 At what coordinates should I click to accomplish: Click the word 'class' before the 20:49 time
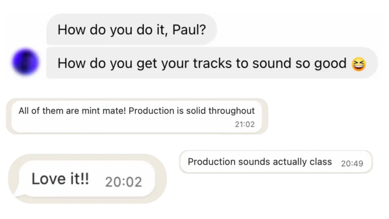[x=321, y=162]
